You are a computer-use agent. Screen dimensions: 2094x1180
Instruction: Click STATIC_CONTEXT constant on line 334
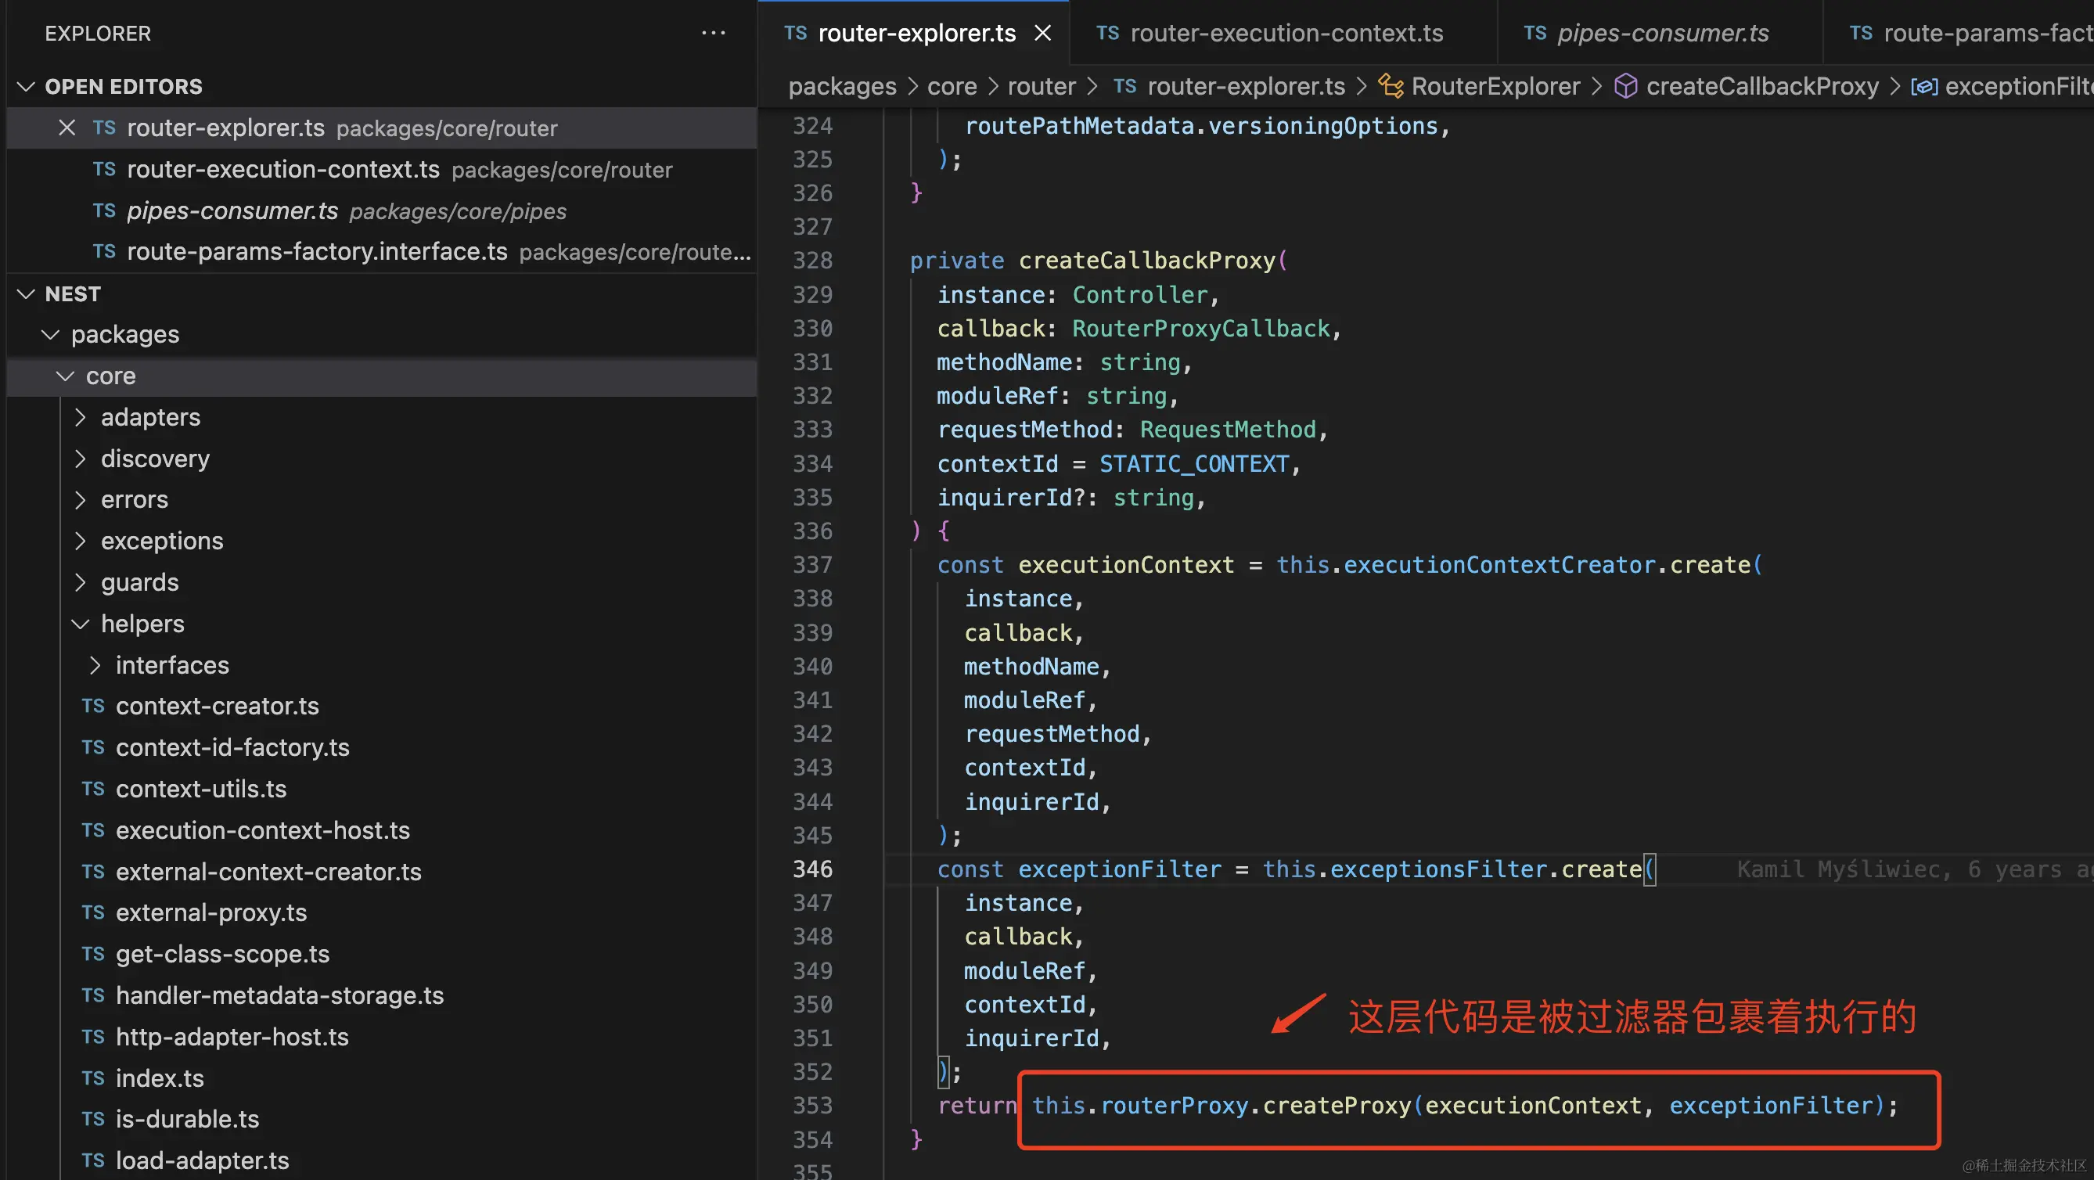point(1194,463)
